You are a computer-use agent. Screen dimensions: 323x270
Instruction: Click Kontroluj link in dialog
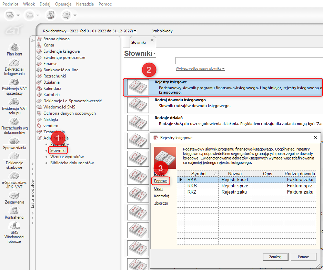(161, 196)
